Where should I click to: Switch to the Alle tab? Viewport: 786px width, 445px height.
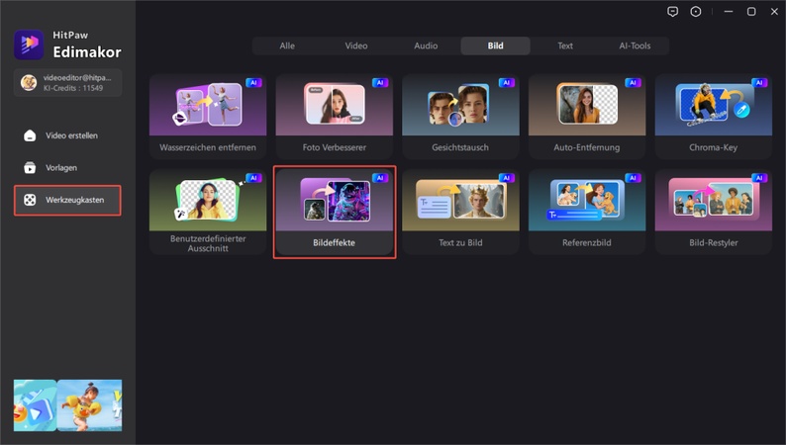click(287, 45)
